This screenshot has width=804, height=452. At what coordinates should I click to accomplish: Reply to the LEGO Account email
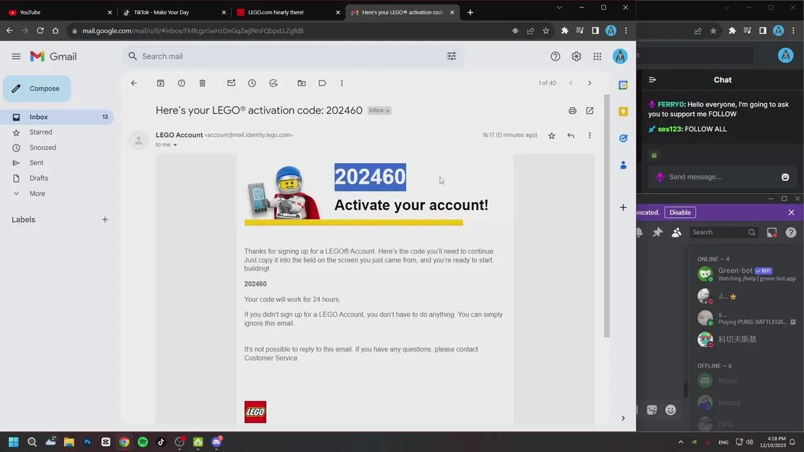click(x=570, y=136)
